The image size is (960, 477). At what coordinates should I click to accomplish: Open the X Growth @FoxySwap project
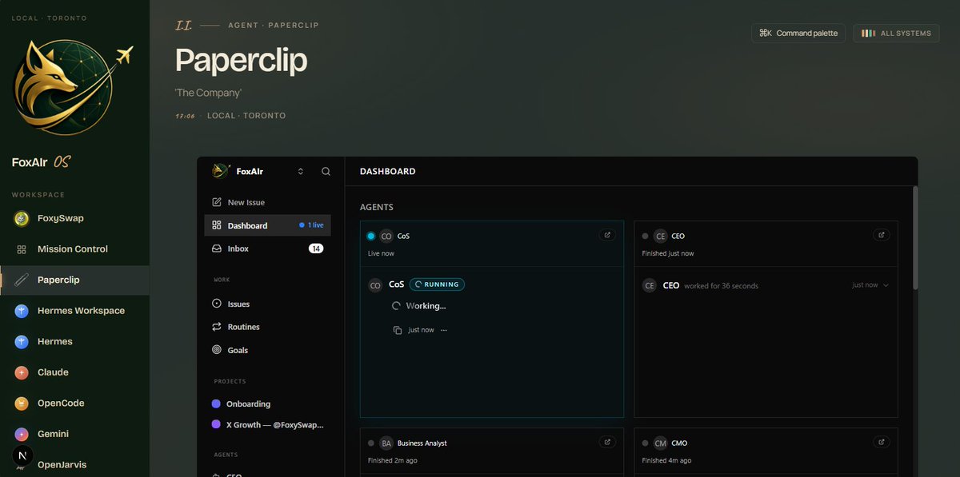click(x=267, y=424)
